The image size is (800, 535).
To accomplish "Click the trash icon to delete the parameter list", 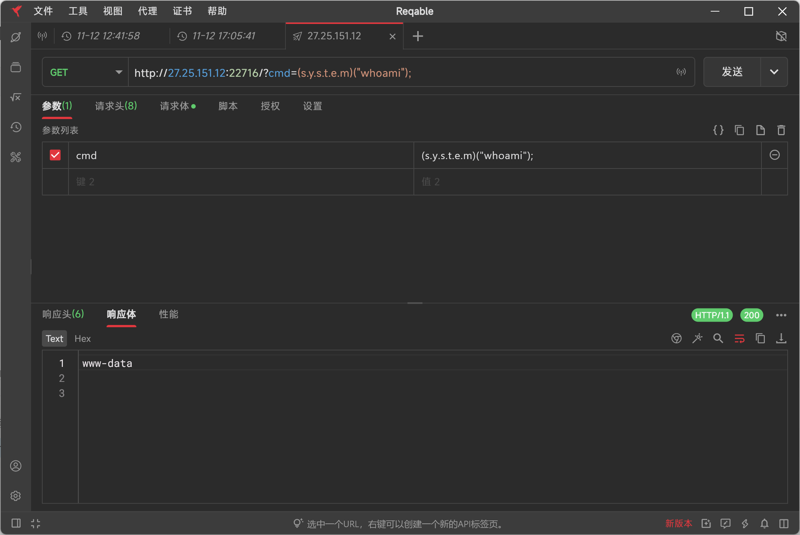I will coord(781,130).
